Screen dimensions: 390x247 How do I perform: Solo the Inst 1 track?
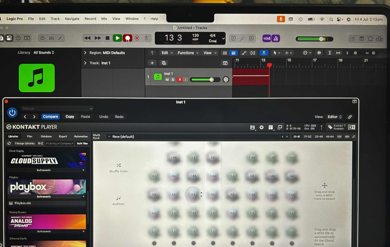(173, 80)
